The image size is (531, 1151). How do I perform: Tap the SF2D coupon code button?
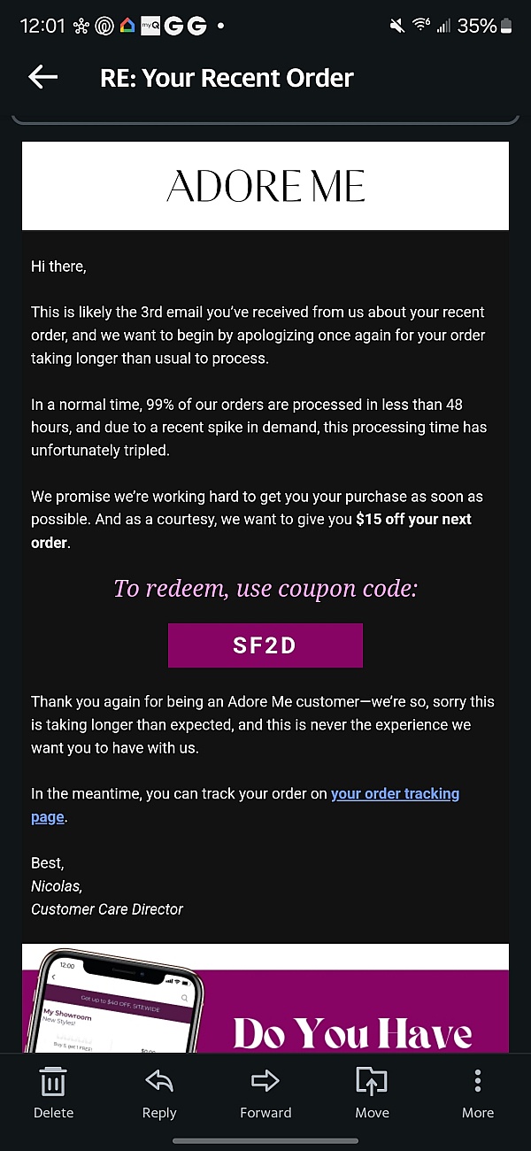coord(265,645)
